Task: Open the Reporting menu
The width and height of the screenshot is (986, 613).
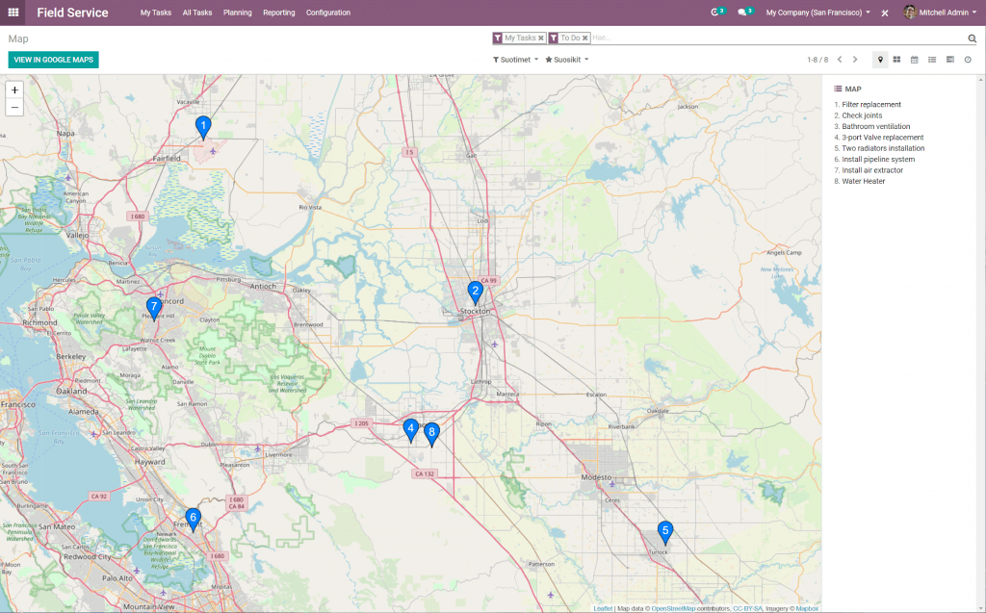Action: tap(278, 13)
